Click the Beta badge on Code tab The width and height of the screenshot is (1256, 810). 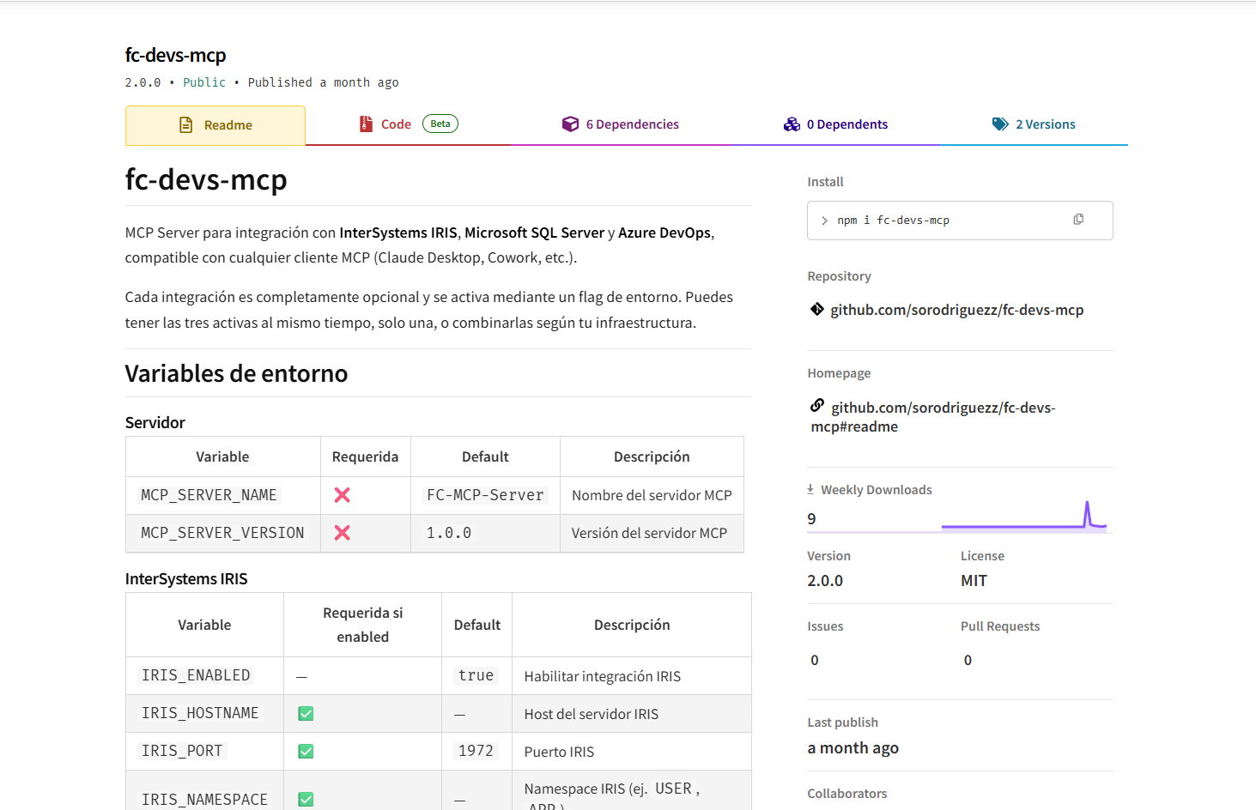point(440,124)
